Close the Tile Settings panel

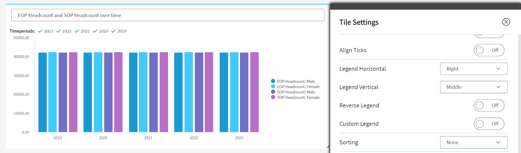click(x=506, y=22)
